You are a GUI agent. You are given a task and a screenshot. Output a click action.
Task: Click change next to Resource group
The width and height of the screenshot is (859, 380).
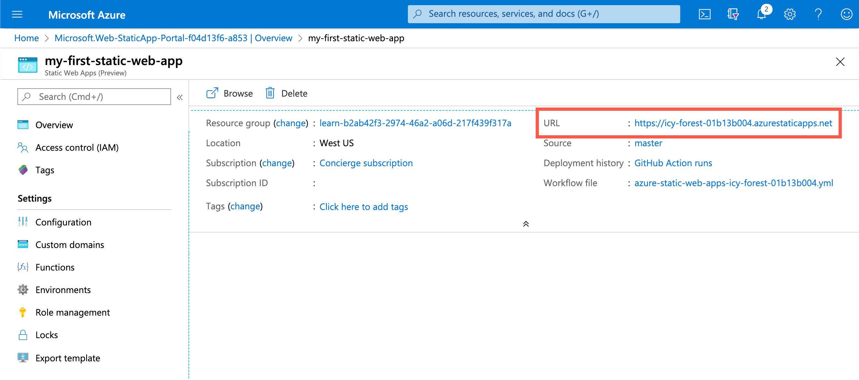pyautogui.click(x=291, y=123)
